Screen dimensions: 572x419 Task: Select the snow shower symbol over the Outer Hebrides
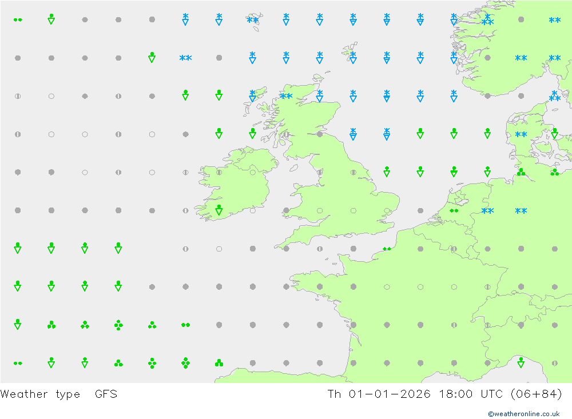click(252, 95)
